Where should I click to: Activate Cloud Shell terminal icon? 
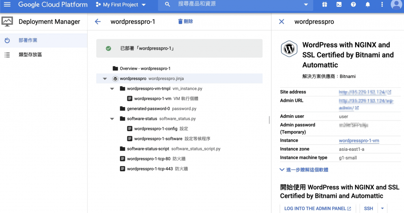click(x=339, y=4)
